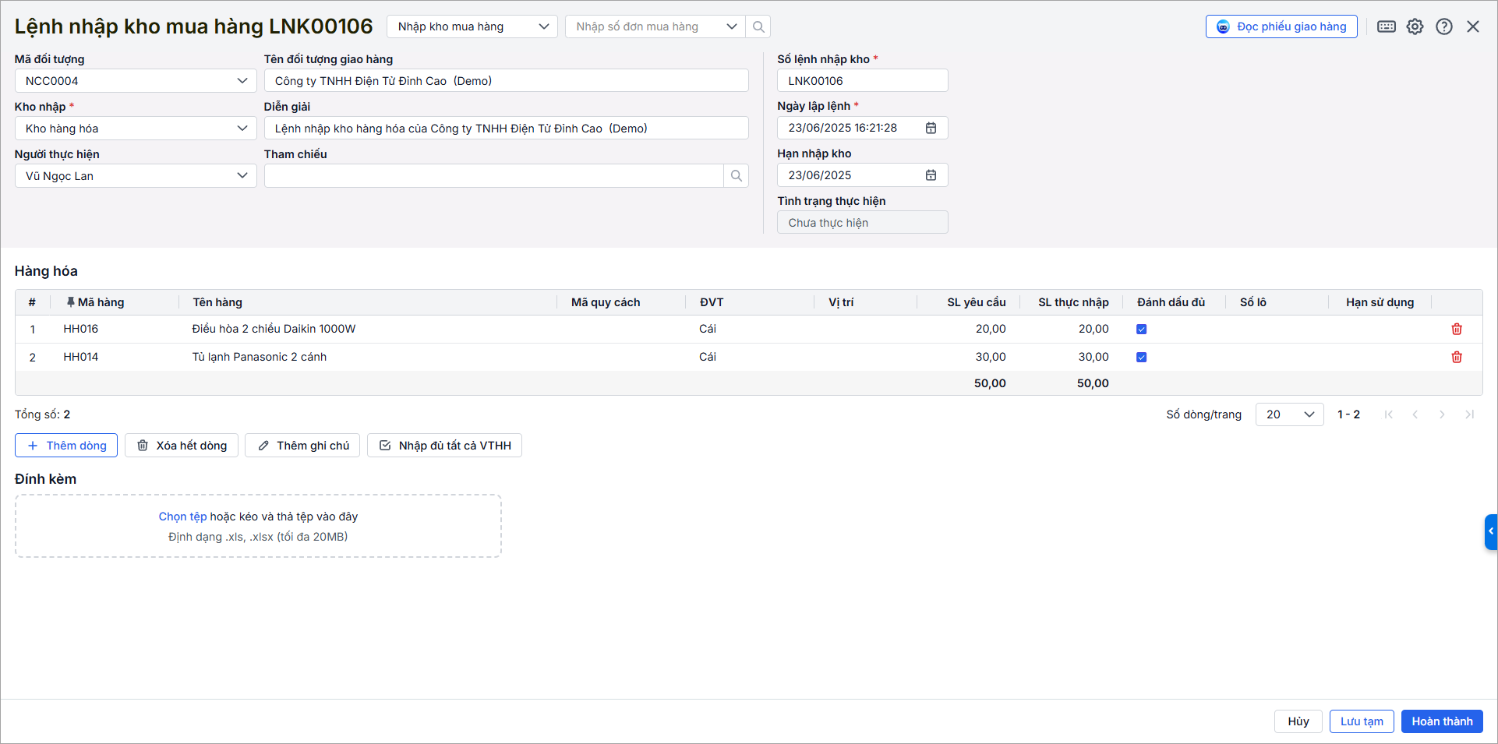Open the keyboard shortcuts icon
Viewport: 1498px width, 744px height.
point(1386,26)
